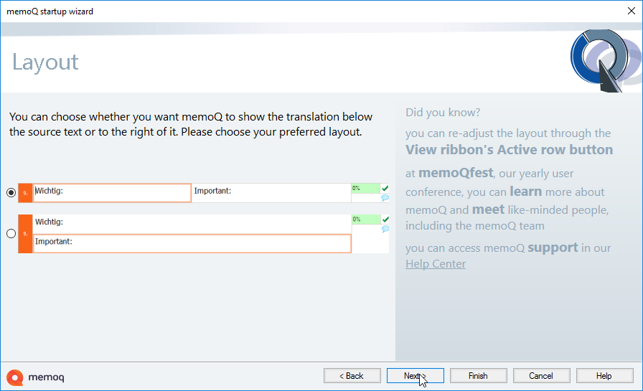Click the comment bubble in the stacked preview
Screen dimensions: 643x391
(385, 230)
